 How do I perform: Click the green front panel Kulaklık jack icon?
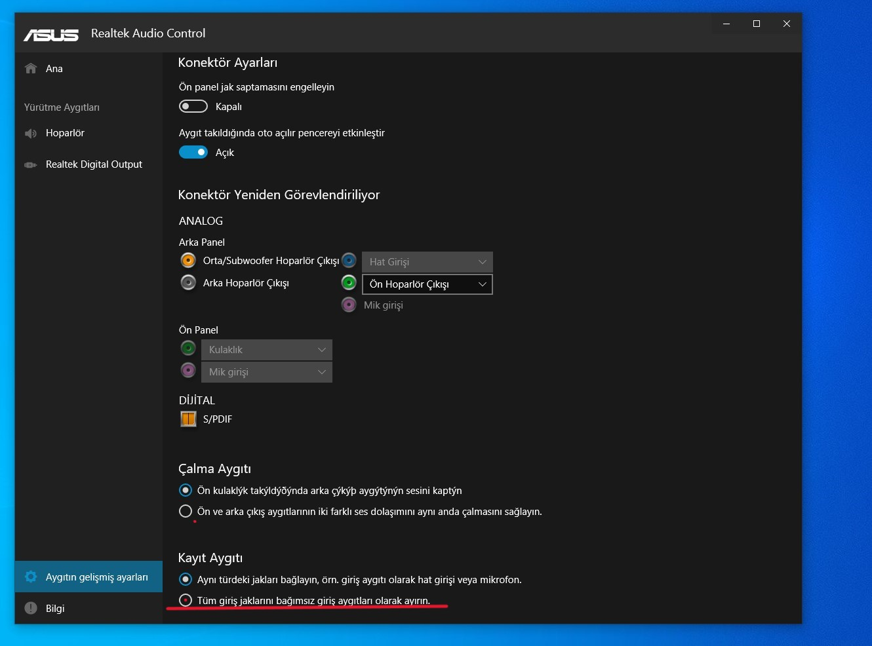click(188, 348)
